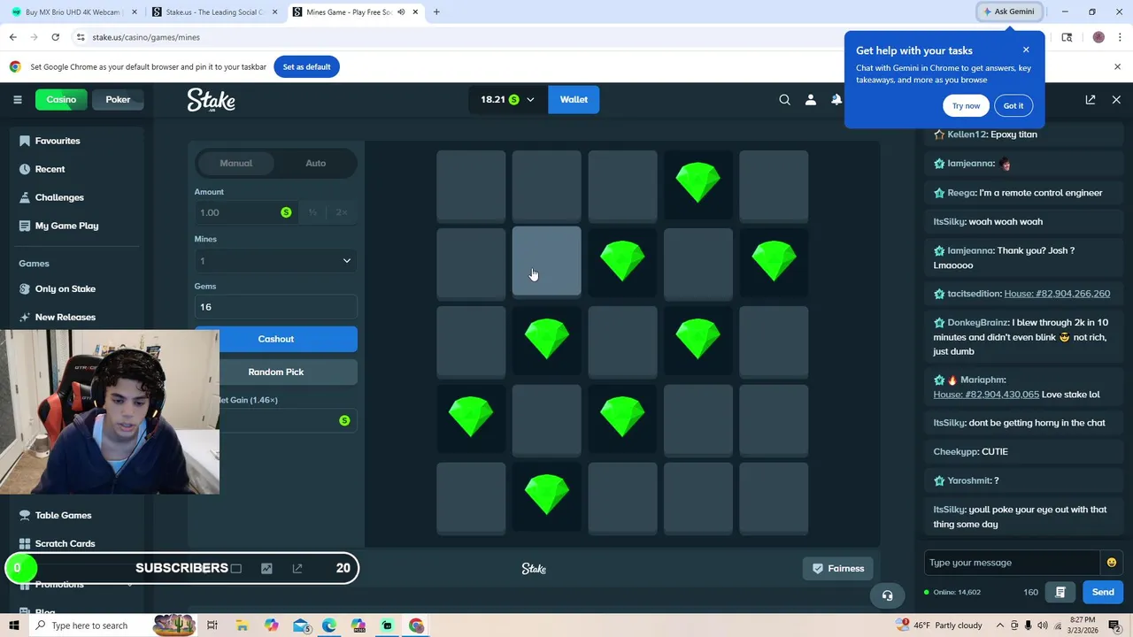Switch to Poker mode
Viewport: 1133px width, 637px height.
pyautogui.click(x=118, y=99)
